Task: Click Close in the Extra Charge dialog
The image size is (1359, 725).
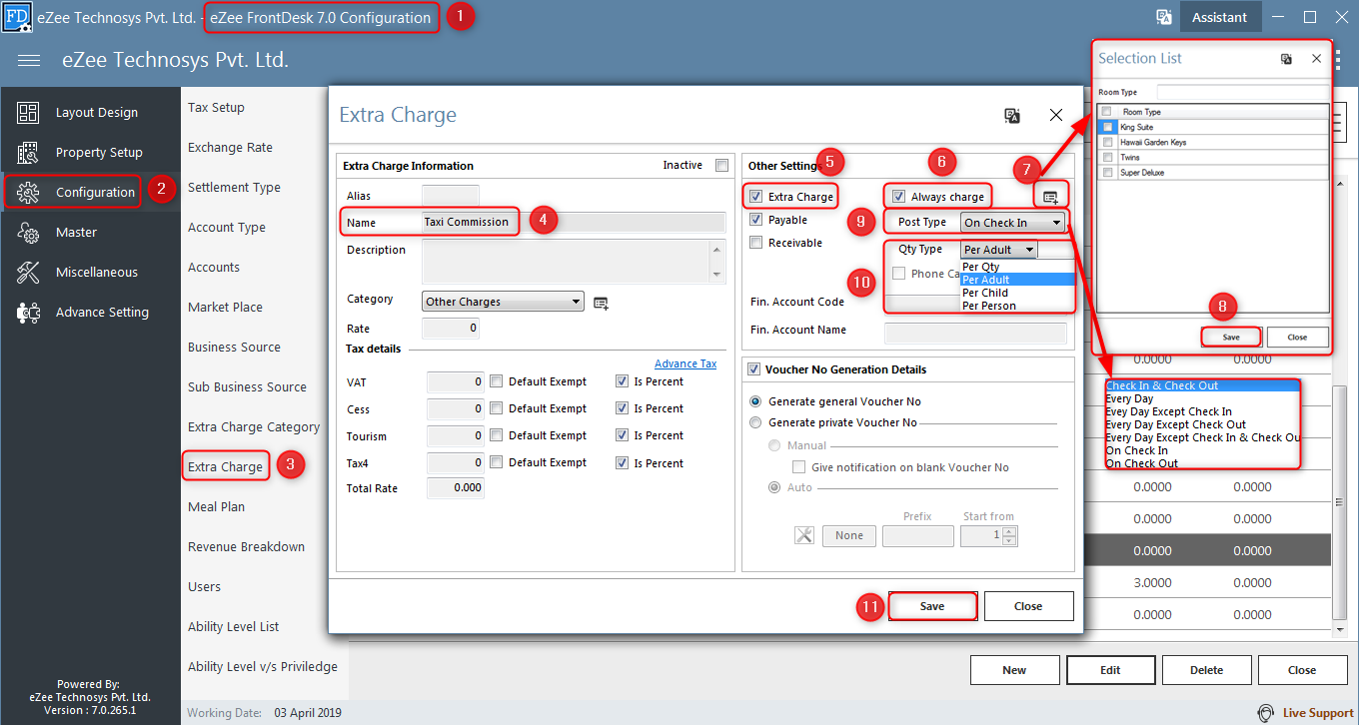Action: [x=1028, y=606]
